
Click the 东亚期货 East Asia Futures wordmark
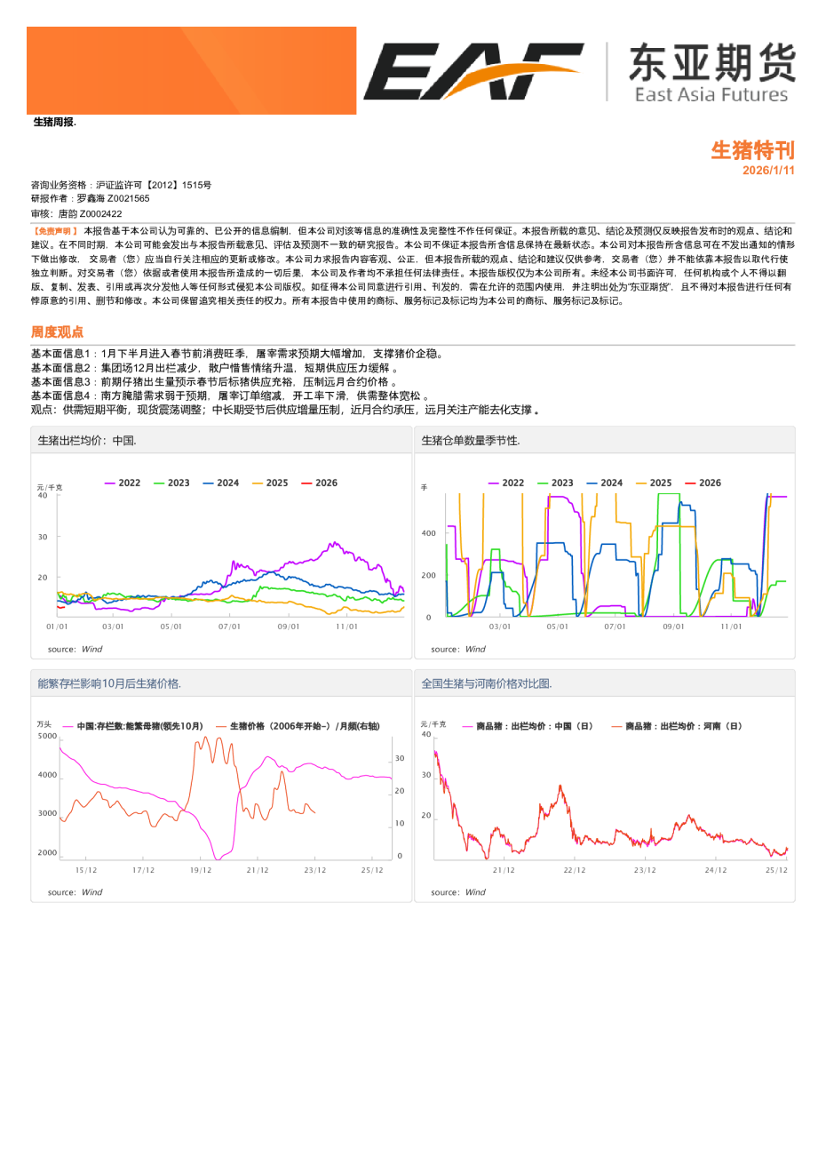711,73
